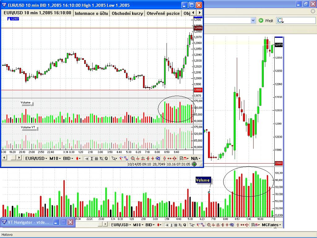The image size is (317, 238).
Task: Click the Q quote icon in front toolbar
Action: coord(106,158)
